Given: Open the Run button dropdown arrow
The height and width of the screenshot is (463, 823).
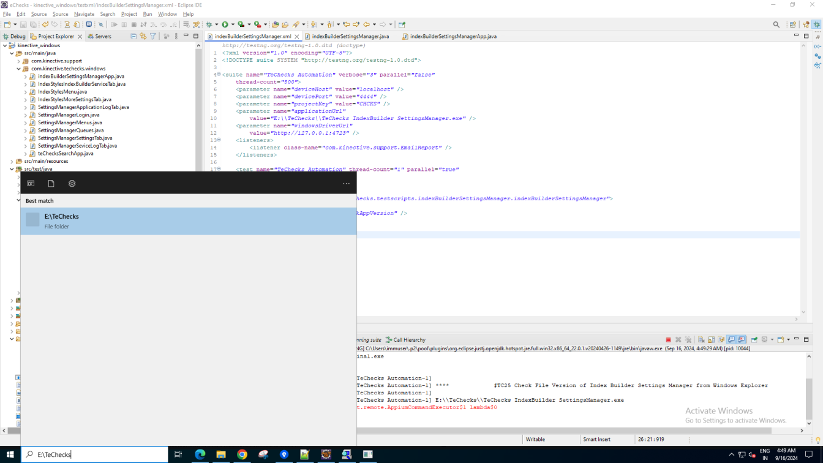Looking at the screenshot, I should pyautogui.click(x=232, y=25).
